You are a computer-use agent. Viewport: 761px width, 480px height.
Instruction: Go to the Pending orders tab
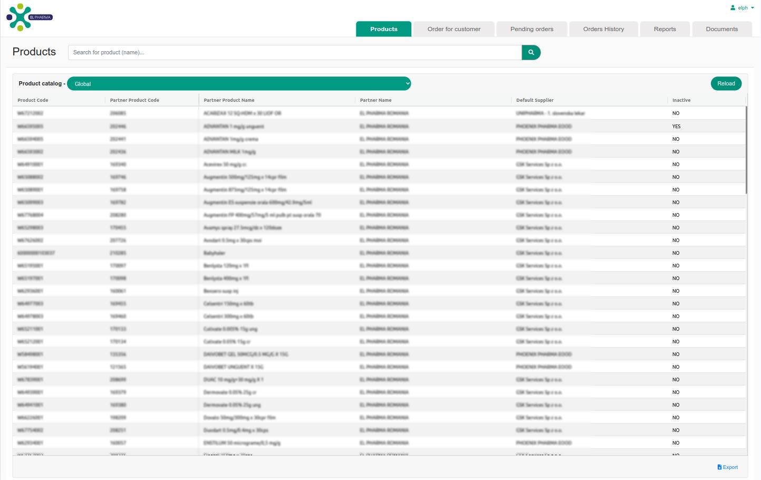pyautogui.click(x=532, y=29)
